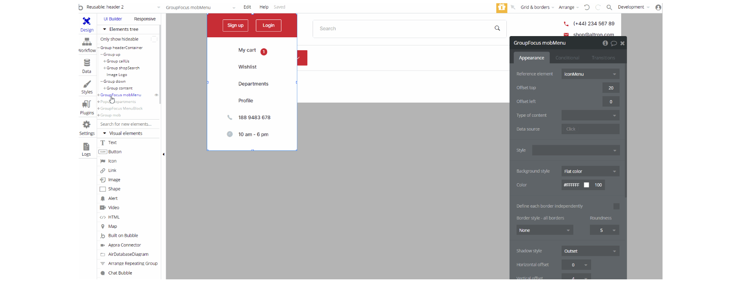
Task: Click the info icon in property editor
Action: [x=605, y=43]
